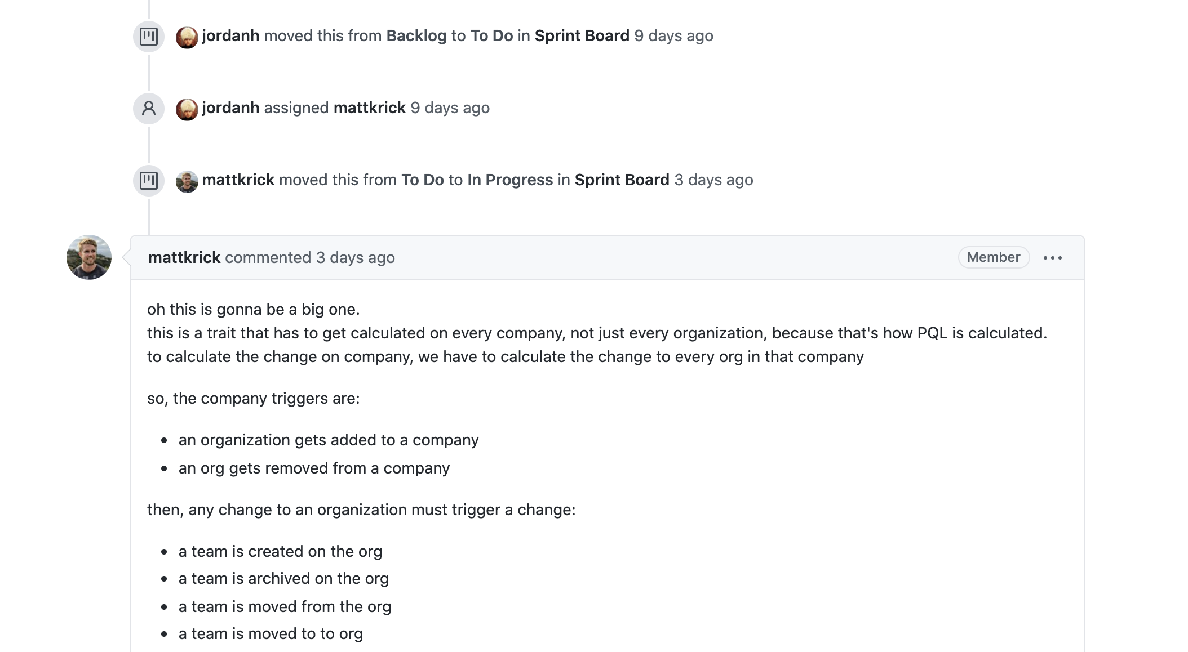Click the '9 days ago' timestamp on the assignment event
The image size is (1188, 652).
click(450, 108)
